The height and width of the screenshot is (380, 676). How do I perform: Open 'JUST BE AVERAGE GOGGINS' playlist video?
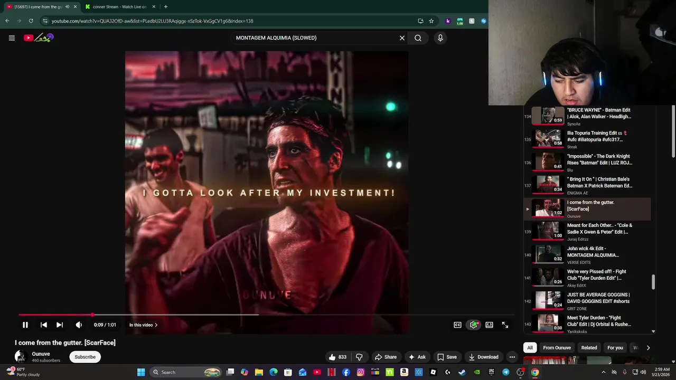pyautogui.click(x=587, y=301)
